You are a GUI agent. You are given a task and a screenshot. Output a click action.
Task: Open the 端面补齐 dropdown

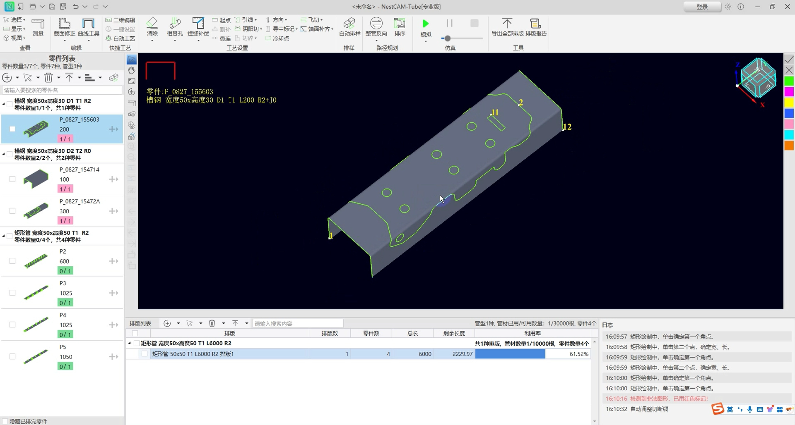pyautogui.click(x=317, y=29)
